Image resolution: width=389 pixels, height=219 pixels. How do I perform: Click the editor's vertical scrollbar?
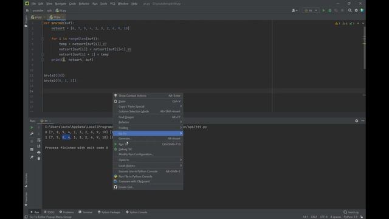[x=364, y=47]
